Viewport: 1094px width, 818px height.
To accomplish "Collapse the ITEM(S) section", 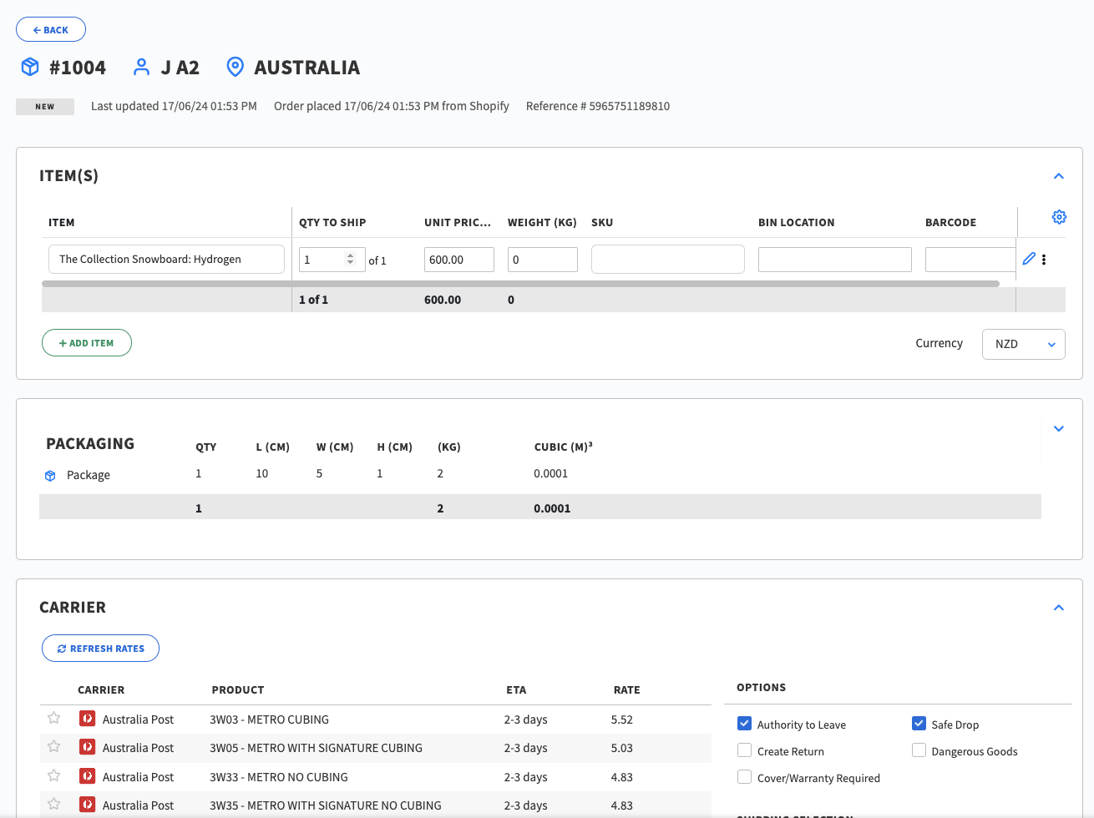I will pos(1058,176).
